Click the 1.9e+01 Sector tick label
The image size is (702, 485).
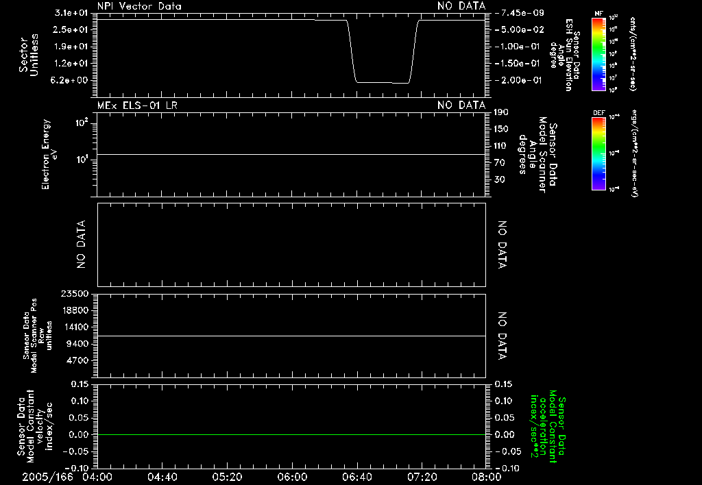tap(71, 47)
